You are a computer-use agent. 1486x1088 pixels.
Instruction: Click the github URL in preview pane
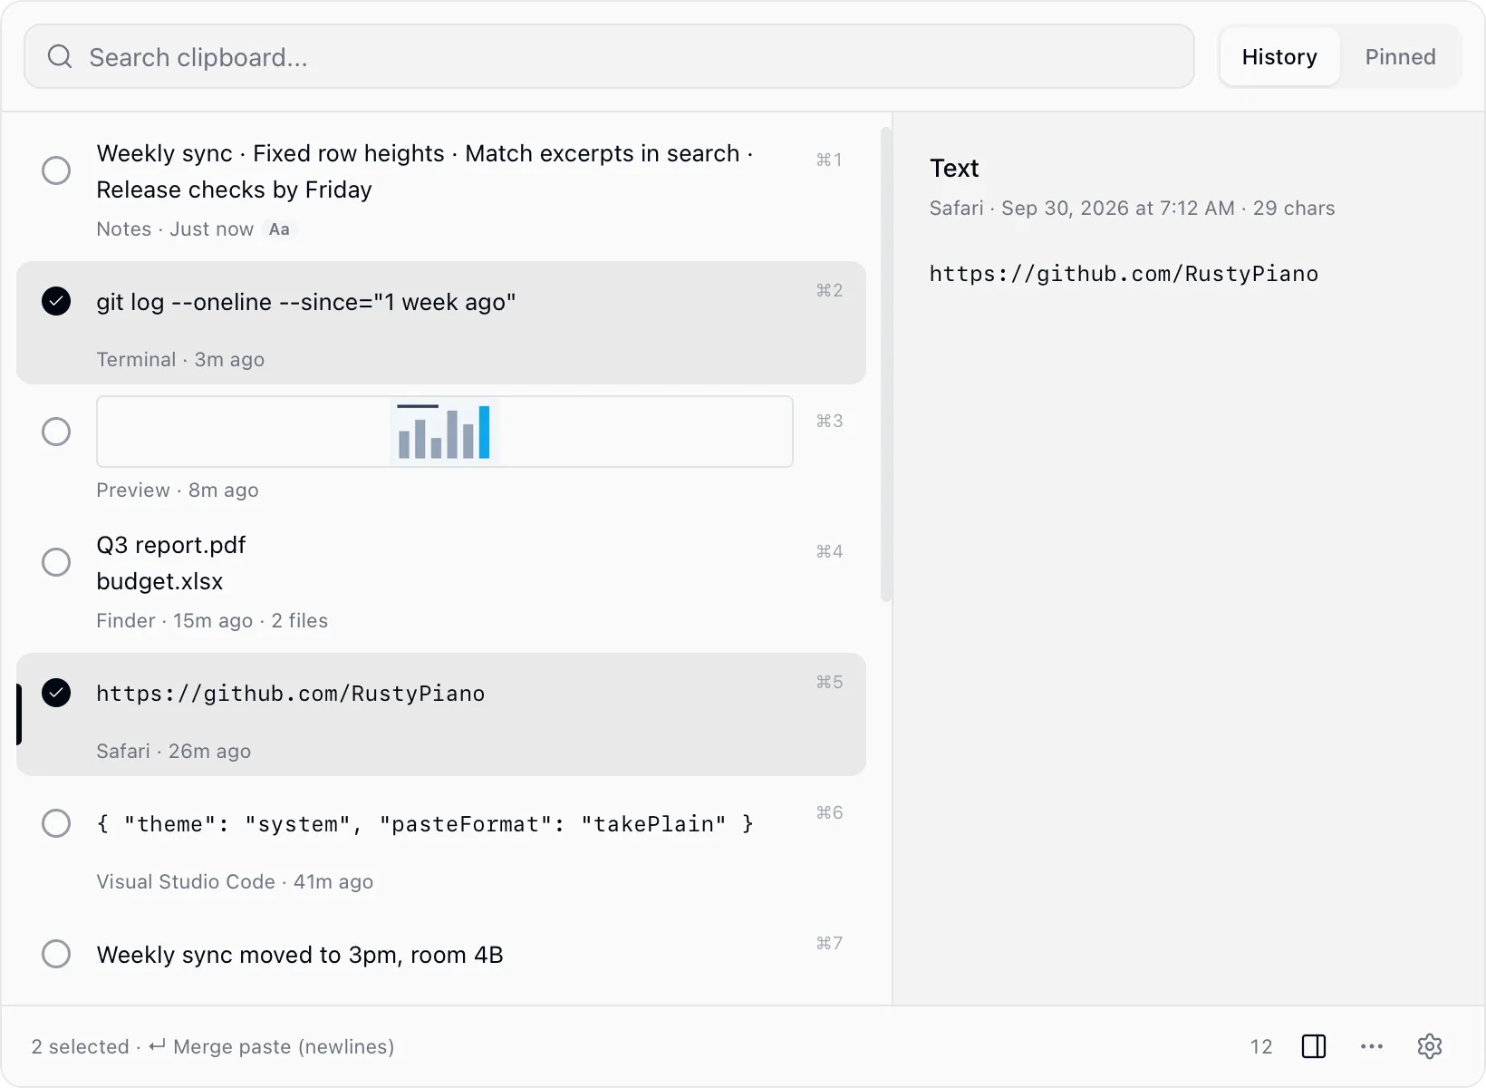click(1124, 274)
